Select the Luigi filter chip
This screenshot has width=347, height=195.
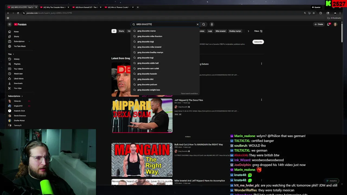click(210, 31)
